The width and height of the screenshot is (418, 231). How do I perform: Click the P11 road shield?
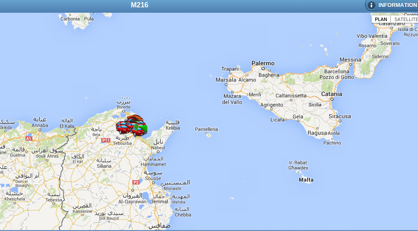click(x=106, y=140)
